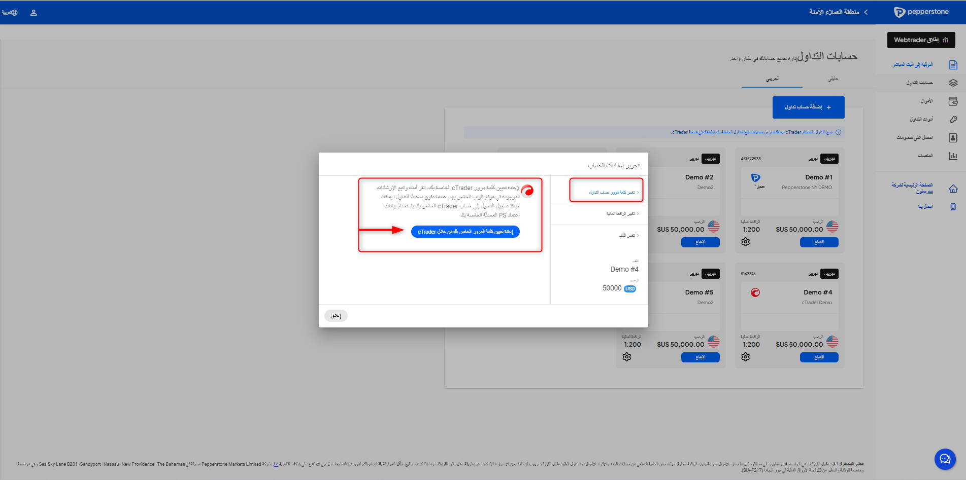Click the cTrader icon on the Demo #4 card
966x480 pixels.
tap(755, 292)
